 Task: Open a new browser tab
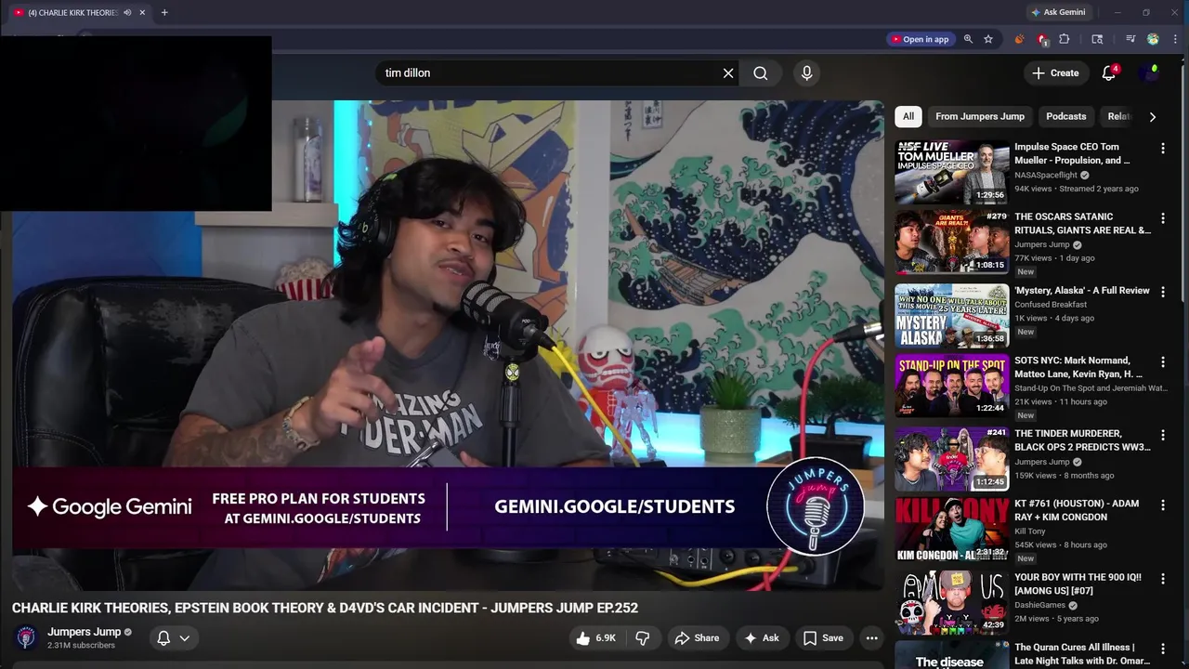(x=164, y=13)
